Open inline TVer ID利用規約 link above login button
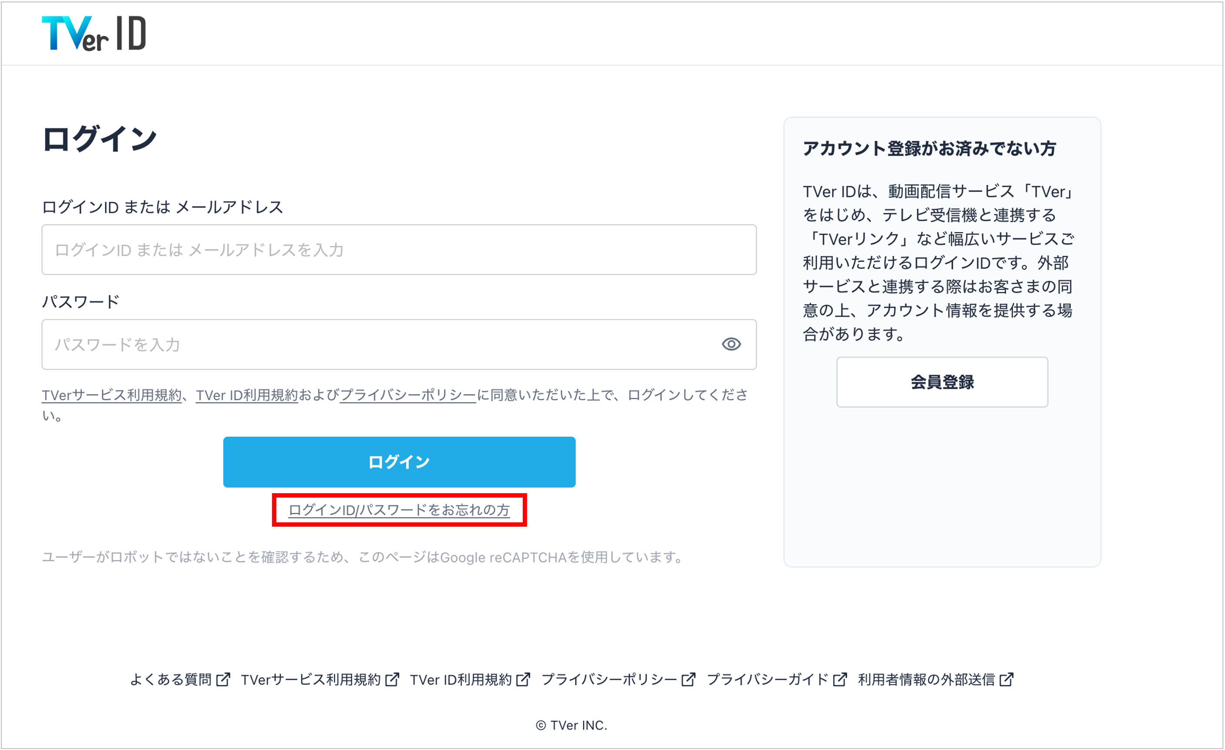 [246, 395]
